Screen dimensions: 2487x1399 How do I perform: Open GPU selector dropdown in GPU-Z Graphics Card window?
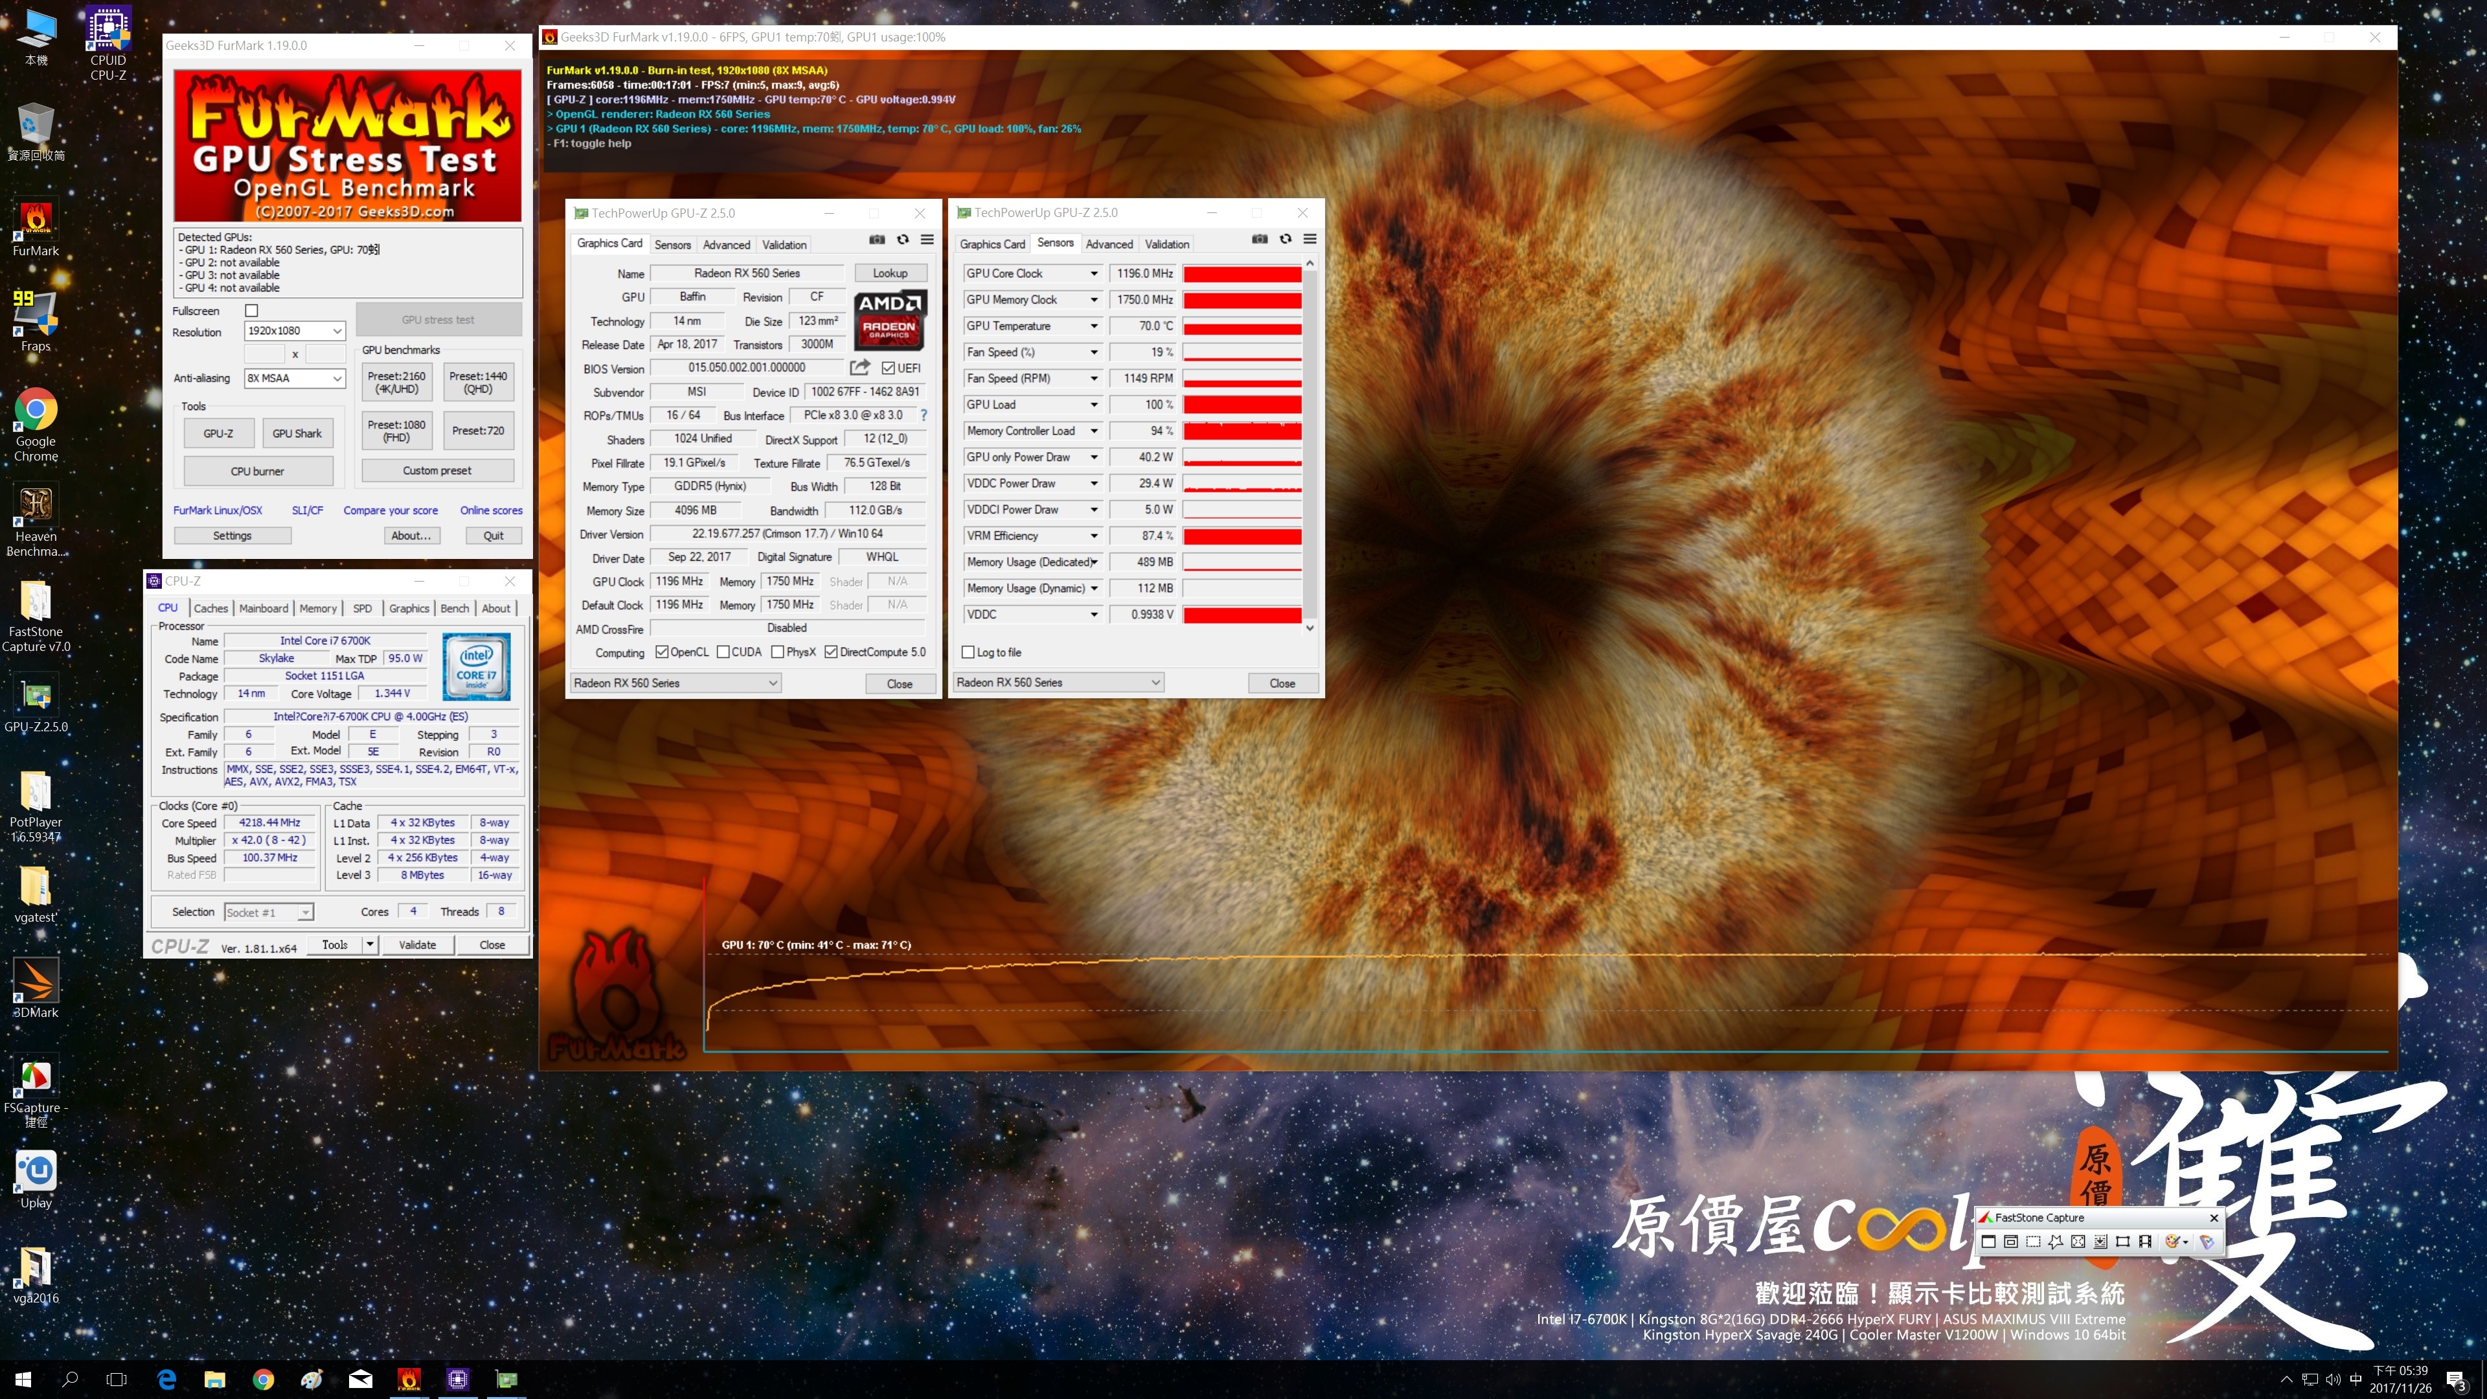[x=675, y=683]
